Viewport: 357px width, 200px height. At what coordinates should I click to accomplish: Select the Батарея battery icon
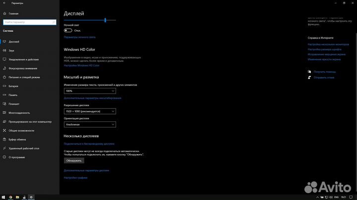(4, 86)
